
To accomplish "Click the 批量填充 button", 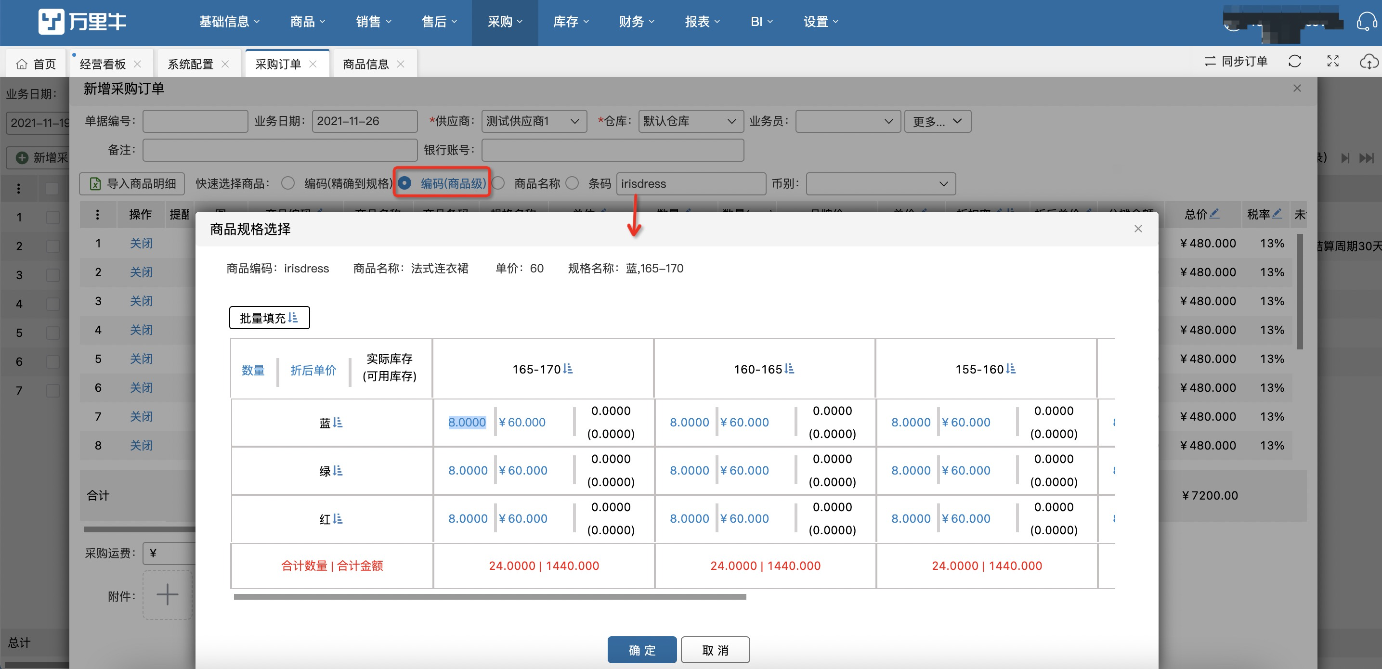I will tap(269, 318).
